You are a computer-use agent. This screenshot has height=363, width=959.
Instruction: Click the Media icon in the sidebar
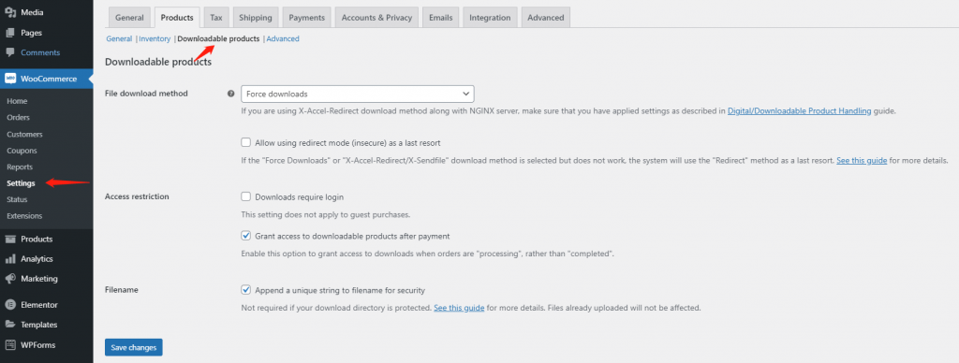pos(9,12)
